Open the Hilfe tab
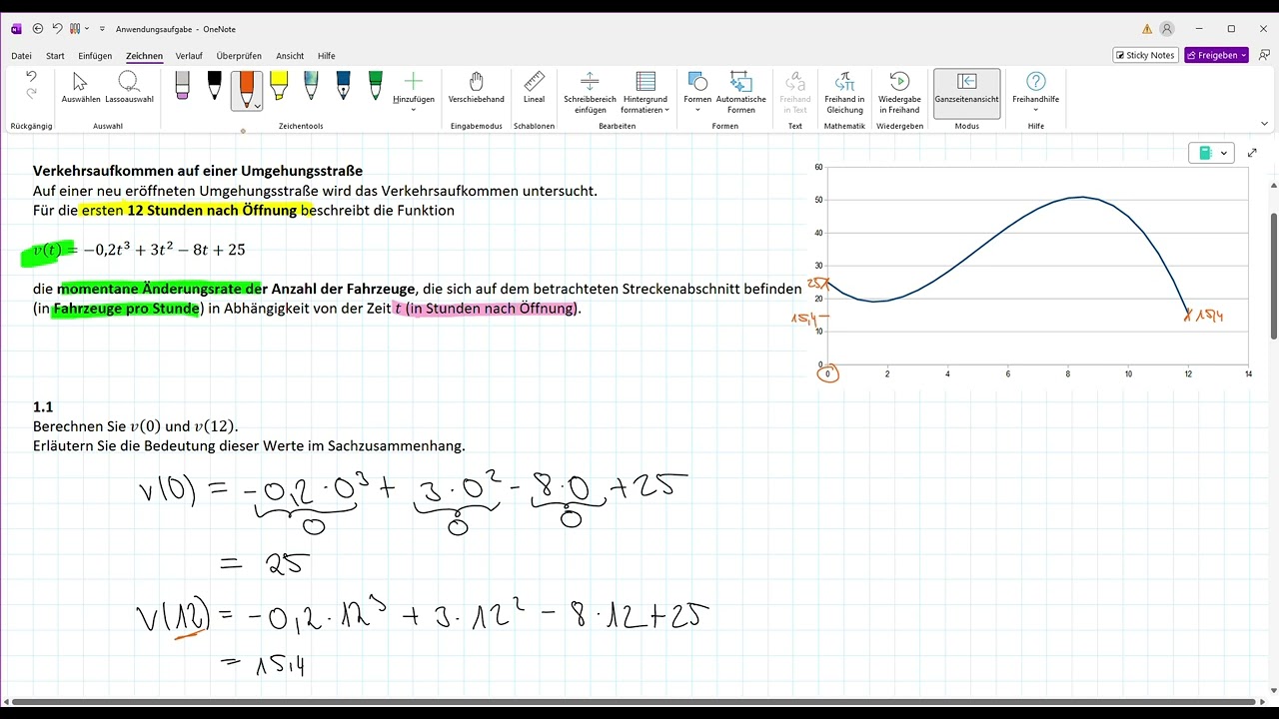The width and height of the screenshot is (1279, 719). 326,56
